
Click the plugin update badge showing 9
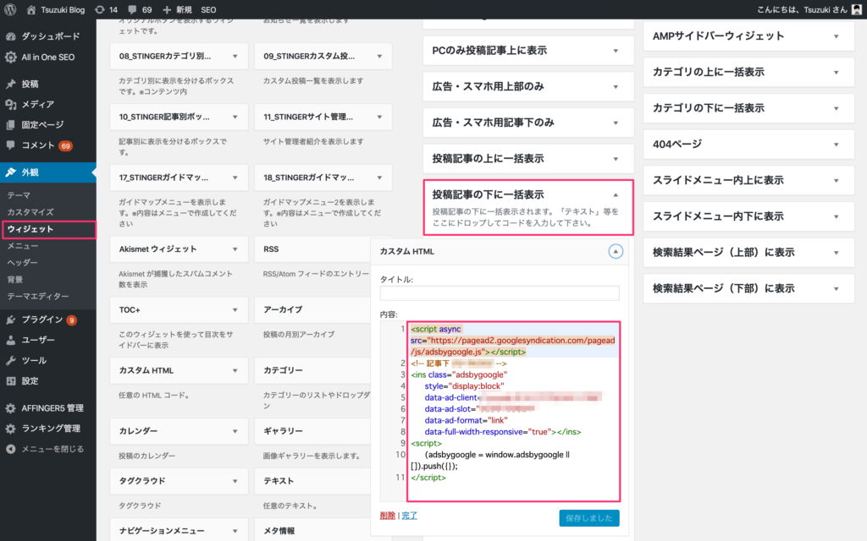pos(71,320)
